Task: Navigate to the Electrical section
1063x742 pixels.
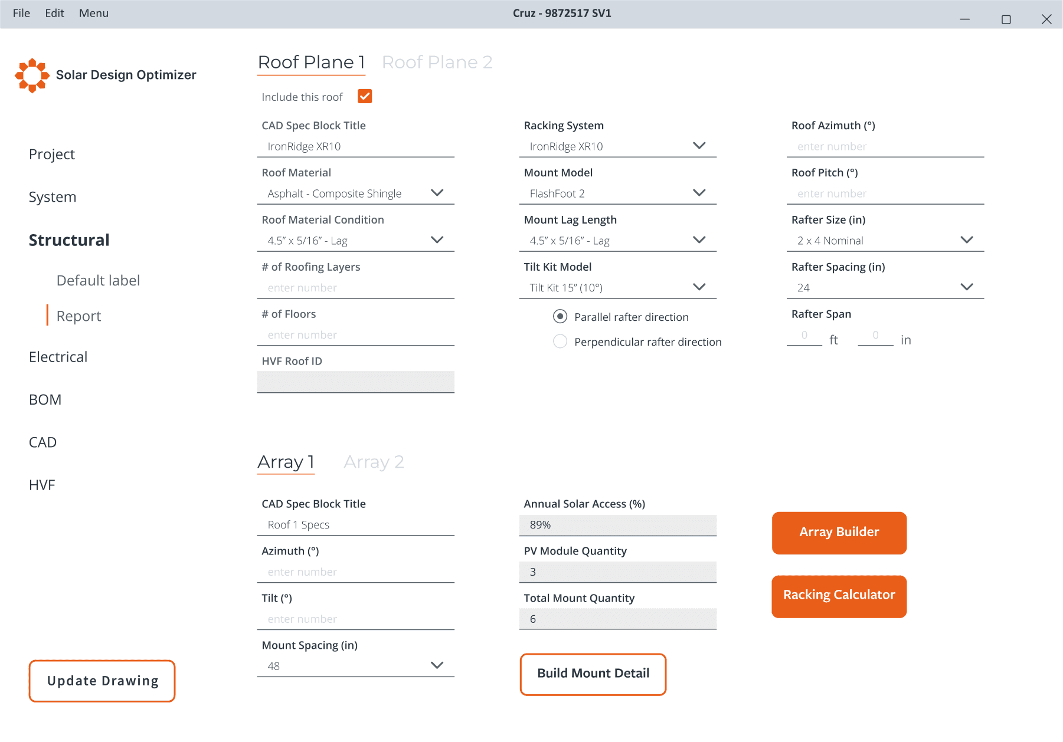Action: click(58, 357)
